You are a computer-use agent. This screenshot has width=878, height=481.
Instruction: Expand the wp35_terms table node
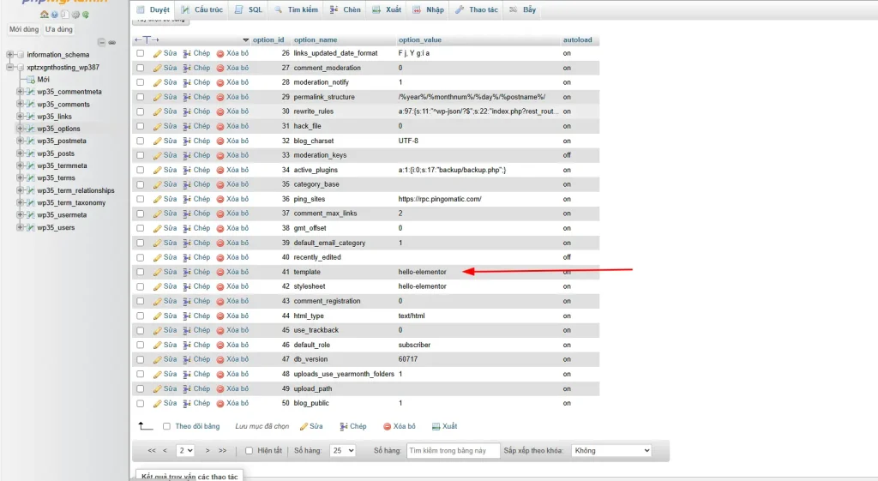pyautogui.click(x=21, y=178)
